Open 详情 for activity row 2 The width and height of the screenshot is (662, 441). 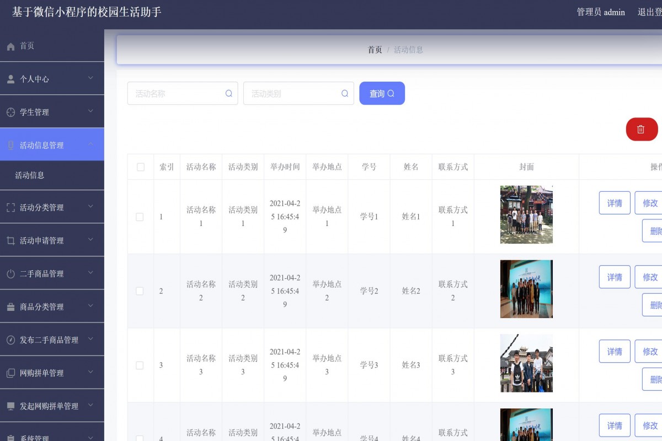coord(614,277)
